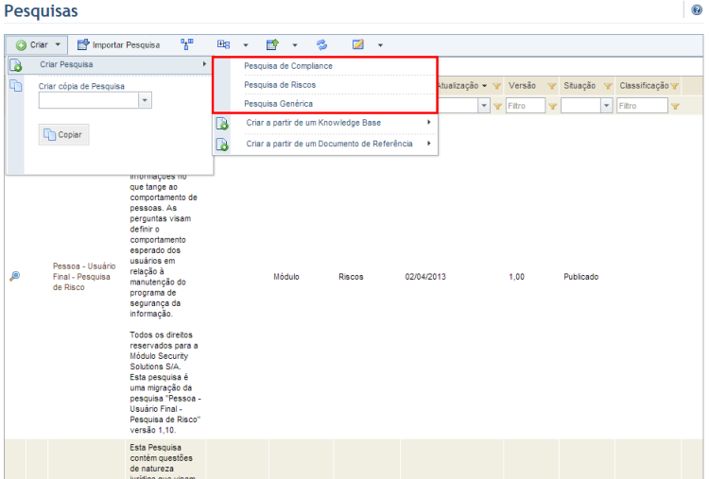Image resolution: width=709 pixels, height=479 pixels.
Task: Open Criar a partir de um Knowledge Base
Action: [x=313, y=123]
